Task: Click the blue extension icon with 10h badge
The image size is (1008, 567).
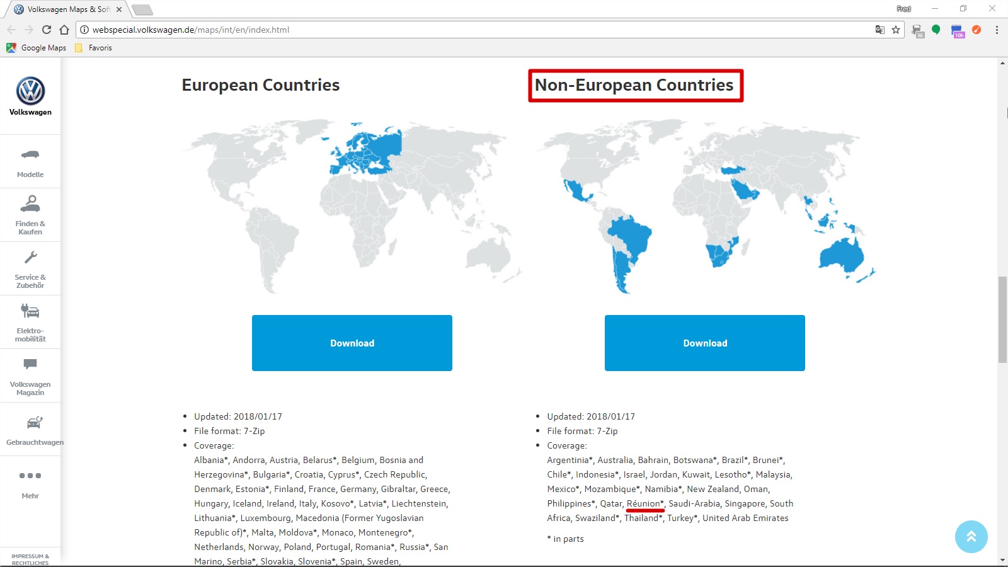Action: 957,30
